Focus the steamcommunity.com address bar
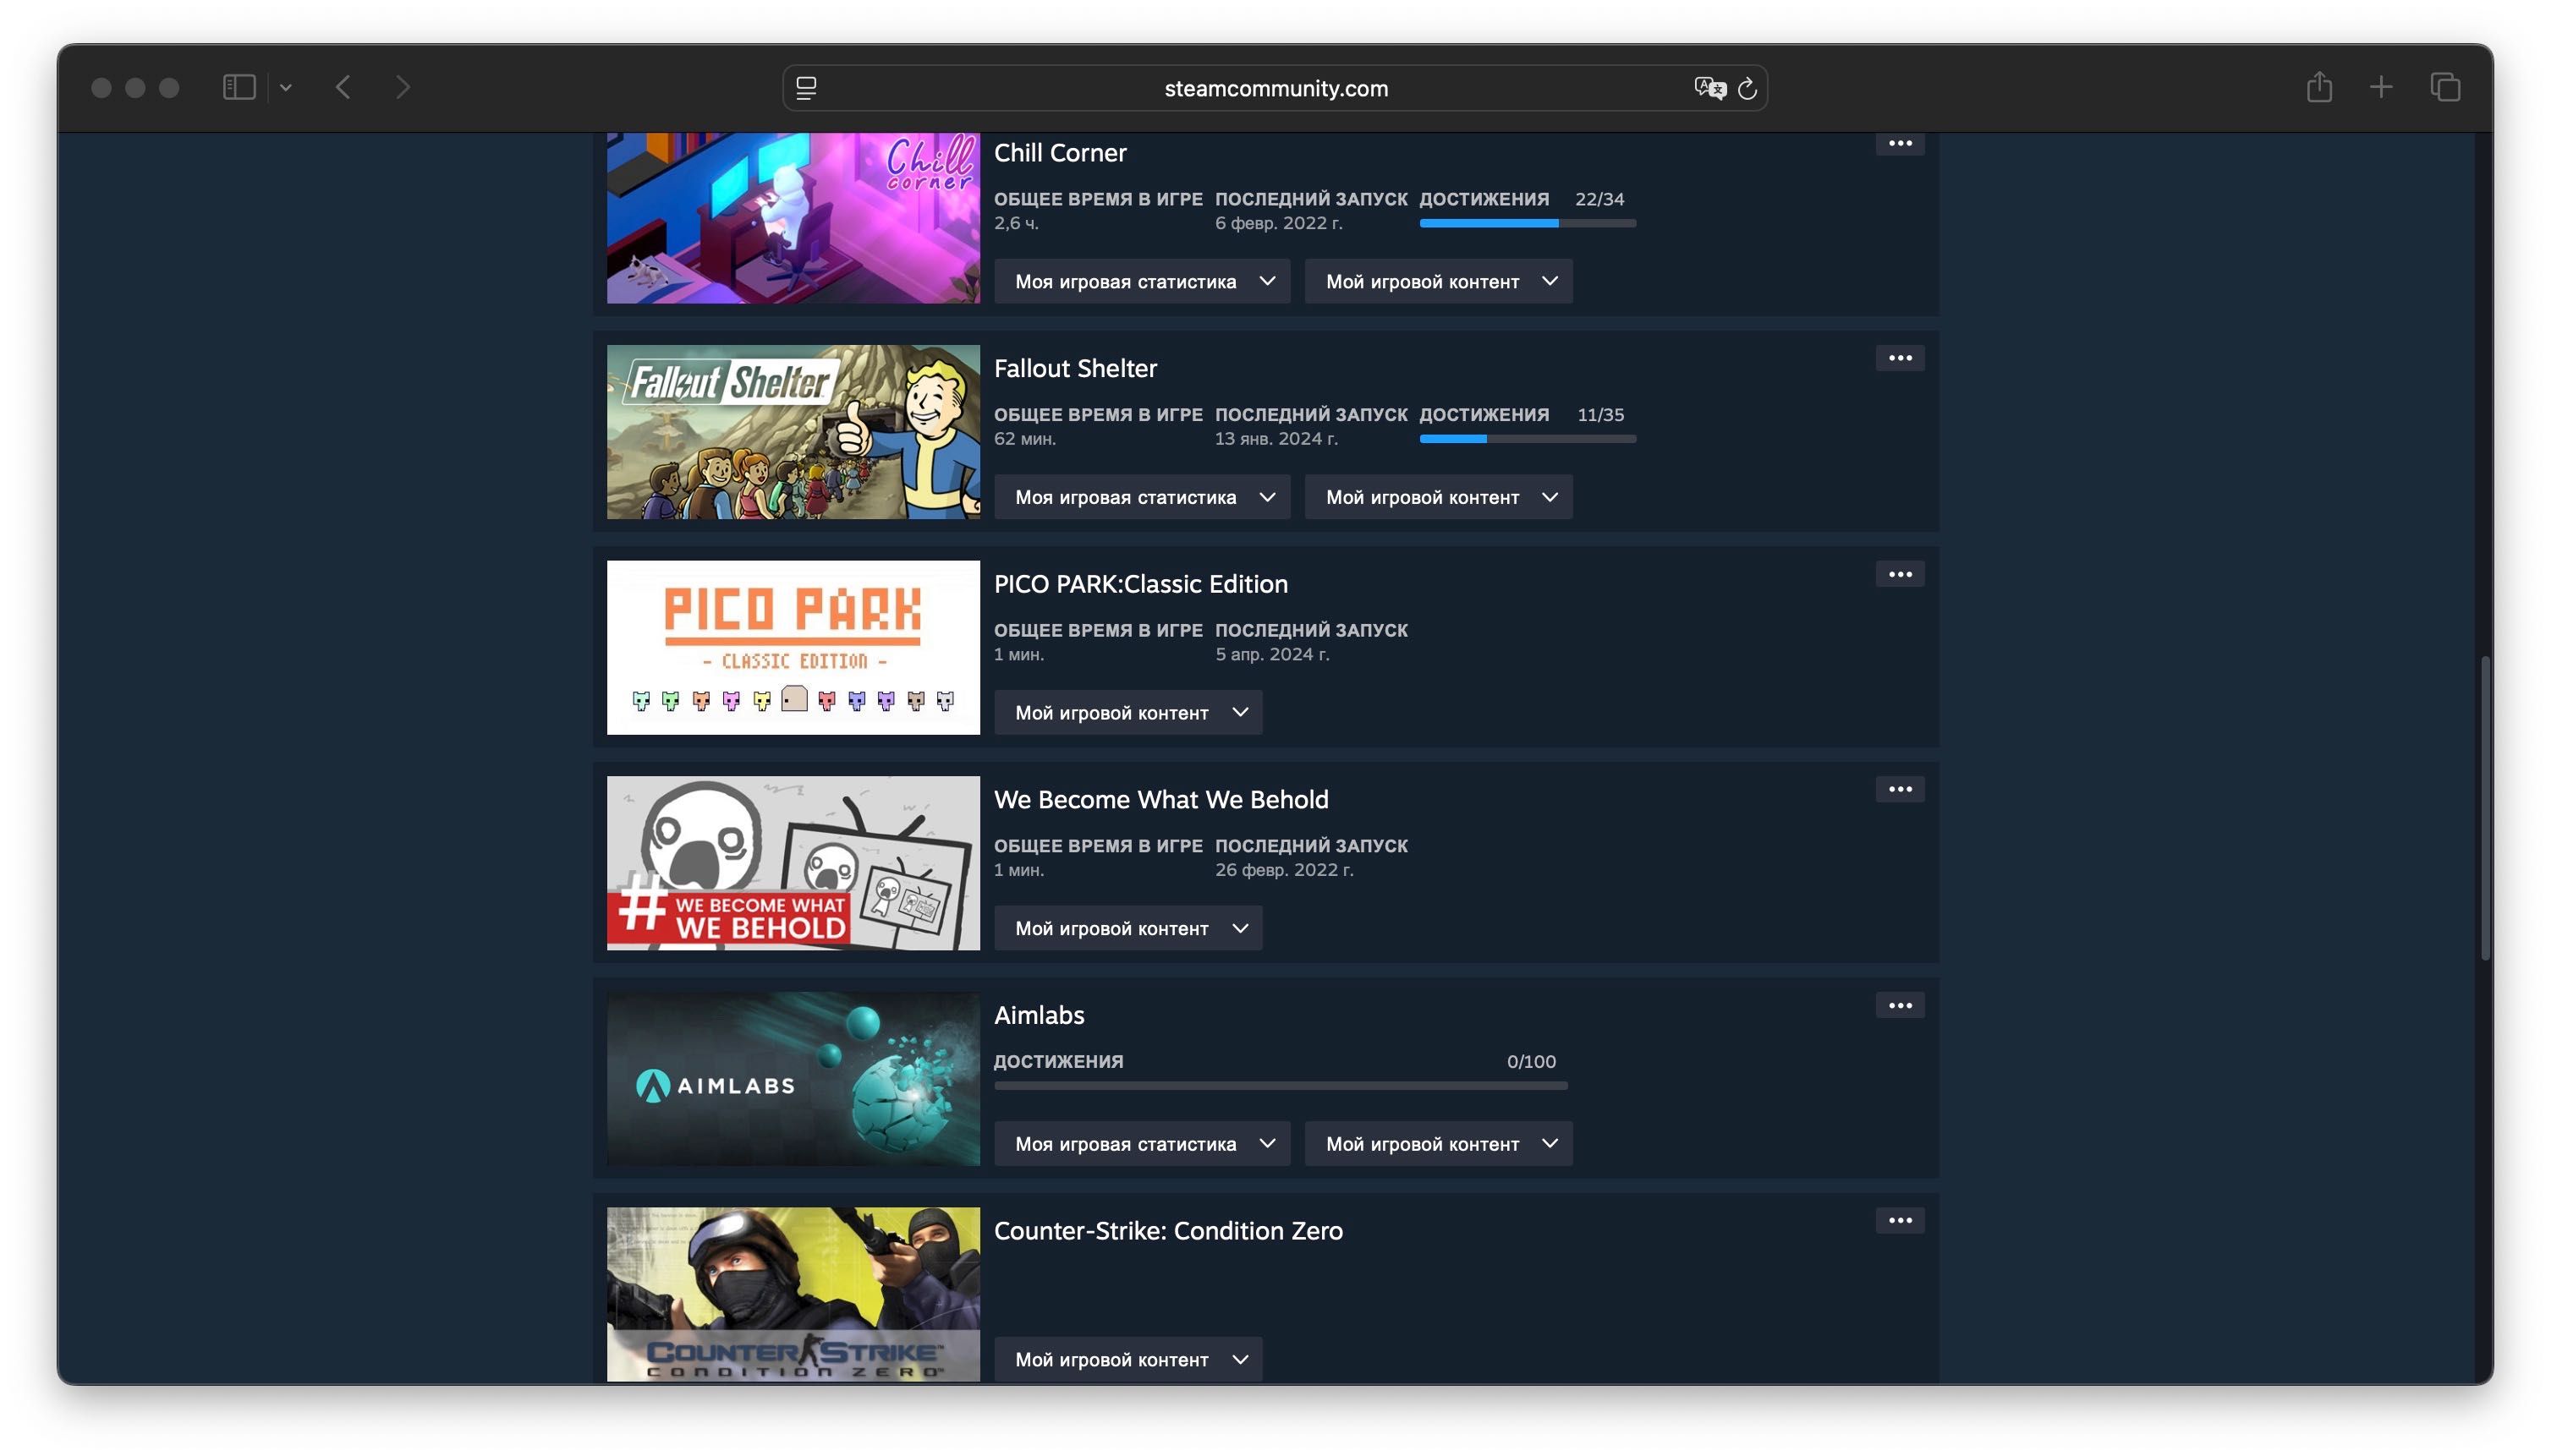The height and width of the screenshot is (1456, 2551). pyautogui.click(x=1275, y=88)
